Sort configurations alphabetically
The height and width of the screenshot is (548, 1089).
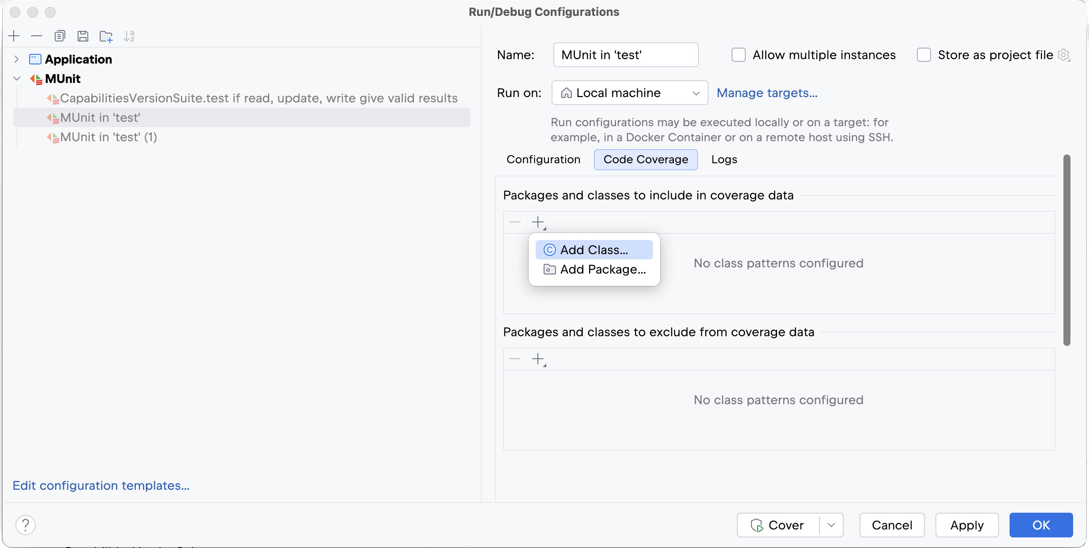pos(129,36)
